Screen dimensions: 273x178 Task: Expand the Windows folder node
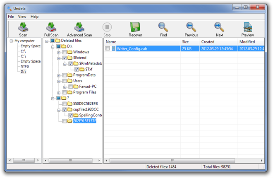click(x=59, y=53)
